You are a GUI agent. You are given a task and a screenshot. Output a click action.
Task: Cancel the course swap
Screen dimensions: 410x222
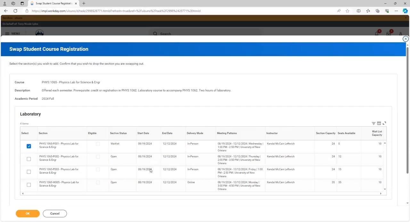point(55,213)
